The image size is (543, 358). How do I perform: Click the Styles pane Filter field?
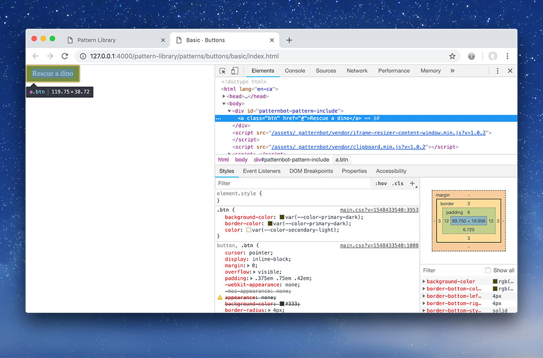point(293,183)
